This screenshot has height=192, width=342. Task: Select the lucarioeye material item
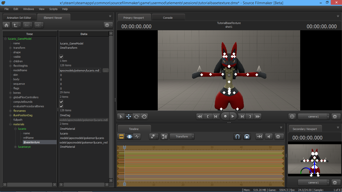[24, 147]
